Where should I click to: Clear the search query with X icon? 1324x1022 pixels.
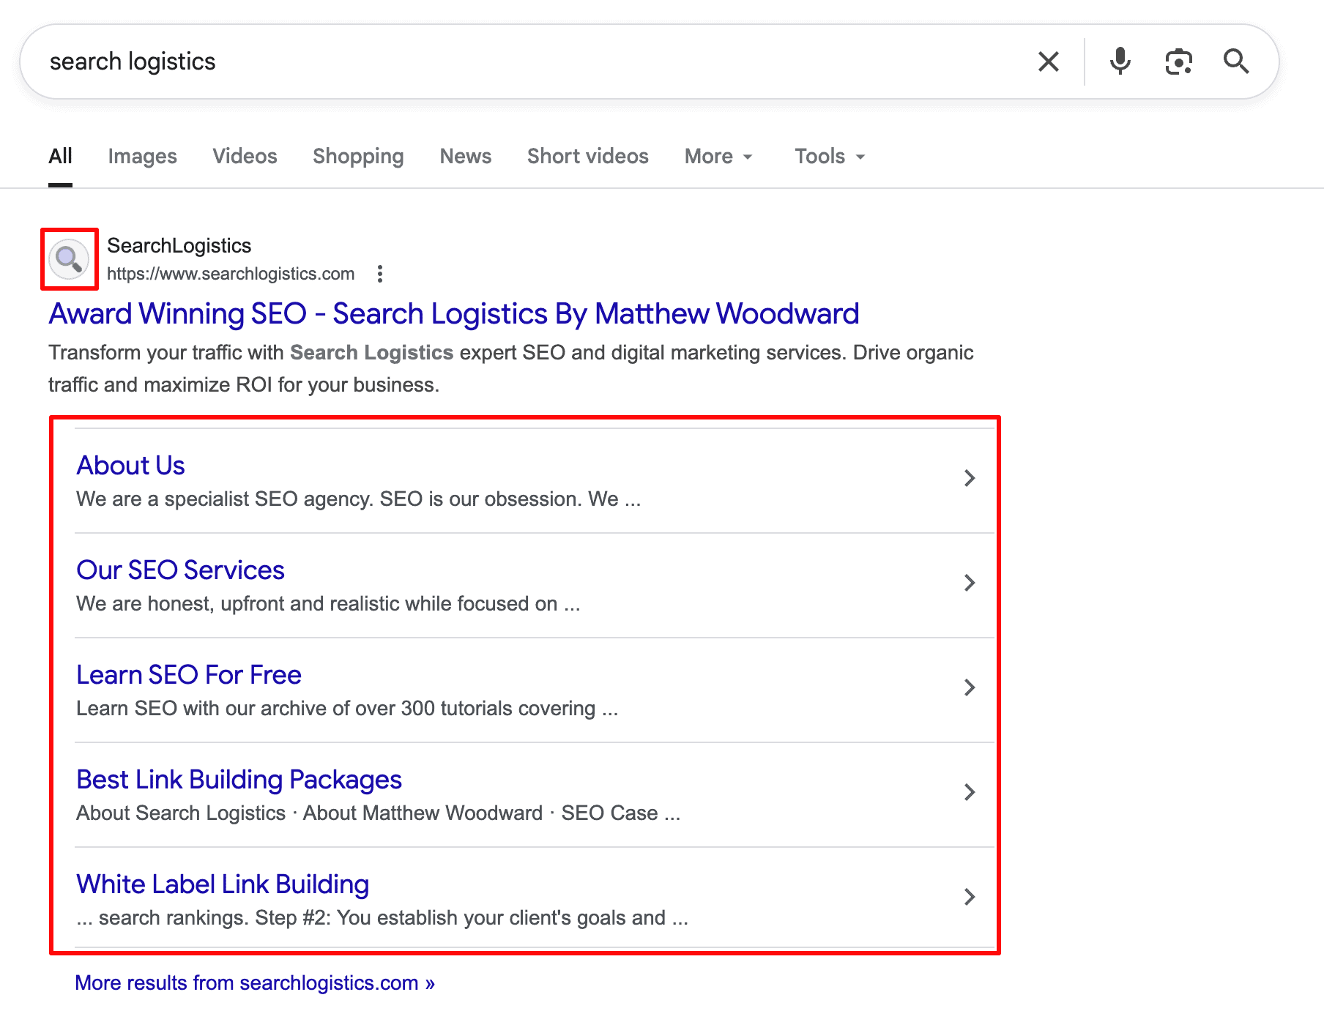point(1048,61)
